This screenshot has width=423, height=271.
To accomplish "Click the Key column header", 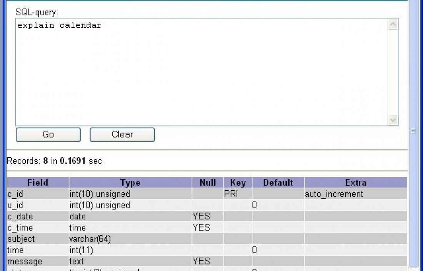I will pos(238,183).
